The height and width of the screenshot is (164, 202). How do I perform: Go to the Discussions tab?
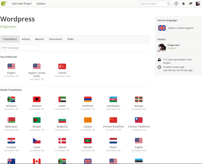click(56, 39)
